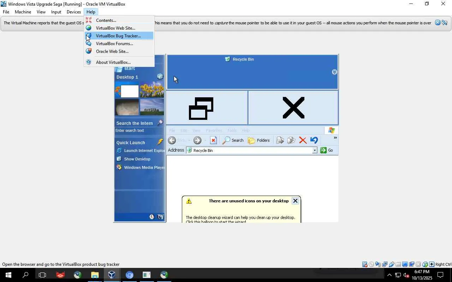Close the unused icons balloon tip
452x282 pixels.
(x=295, y=201)
